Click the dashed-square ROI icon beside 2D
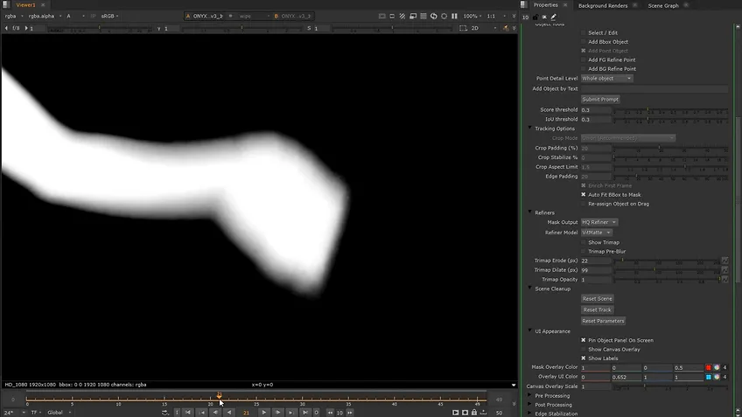This screenshot has height=417, width=742. [x=463, y=28]
